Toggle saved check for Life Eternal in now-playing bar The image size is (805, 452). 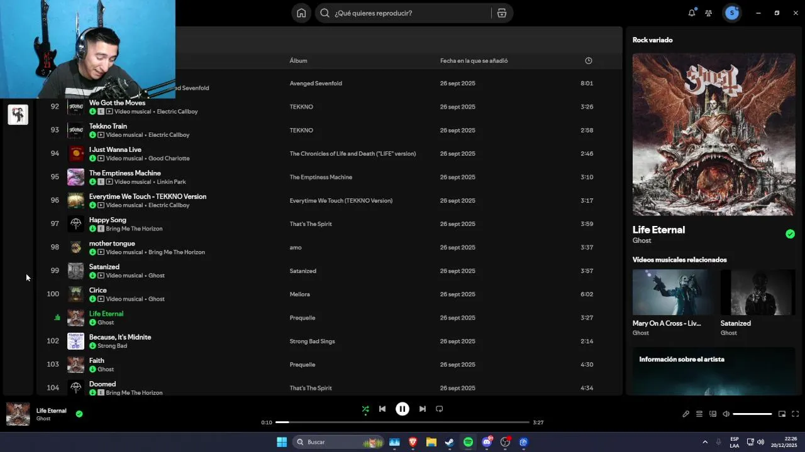(79, 414)
